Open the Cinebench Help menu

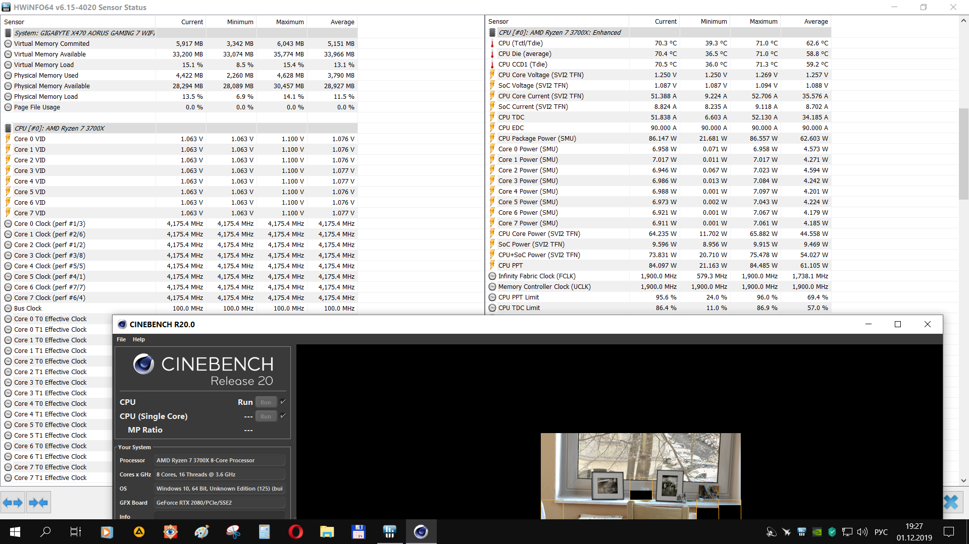pos(139,339)
